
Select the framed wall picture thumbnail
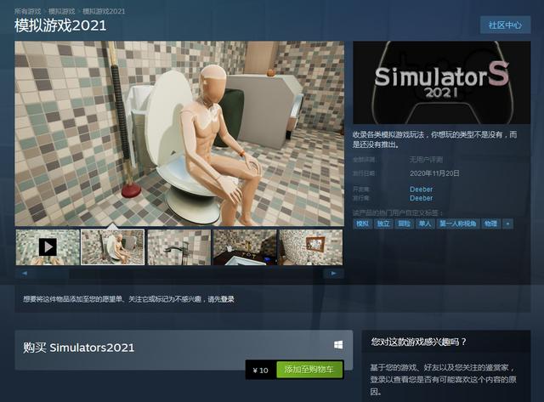click(x=310, y=247)
